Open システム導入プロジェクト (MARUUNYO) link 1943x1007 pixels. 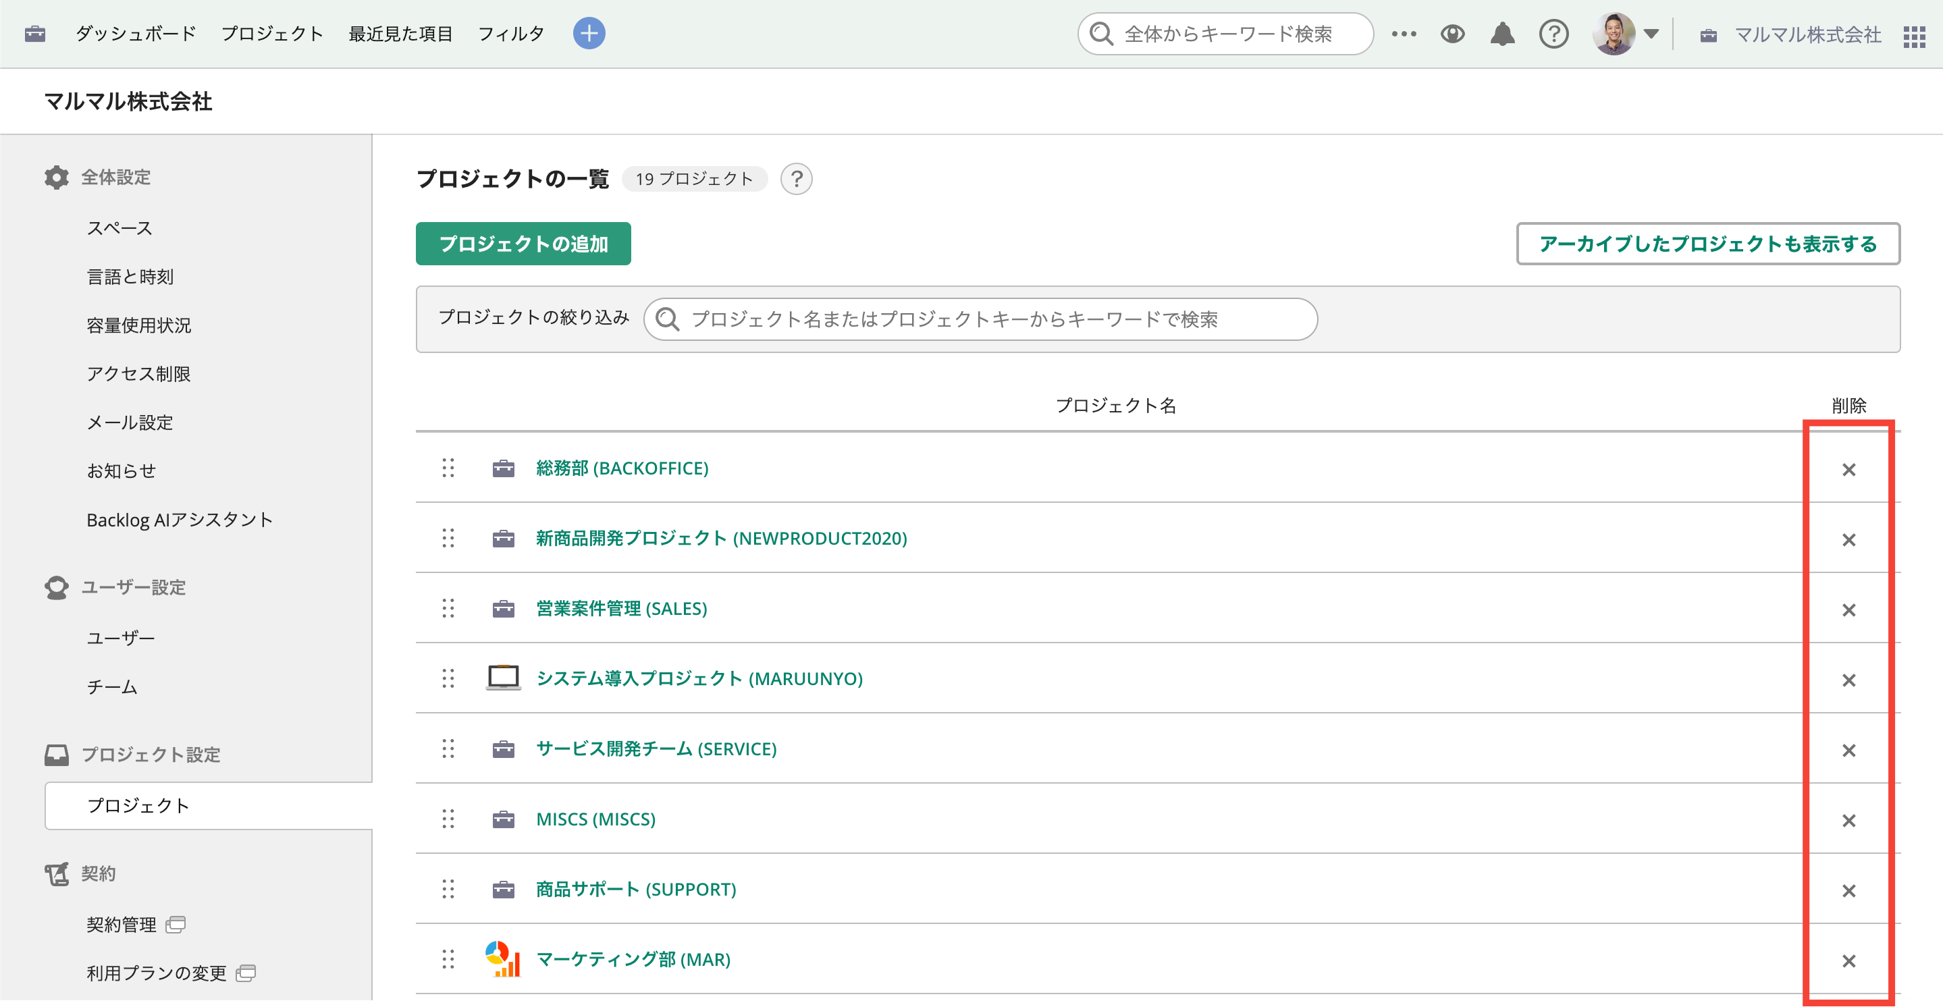pos(699,678)
